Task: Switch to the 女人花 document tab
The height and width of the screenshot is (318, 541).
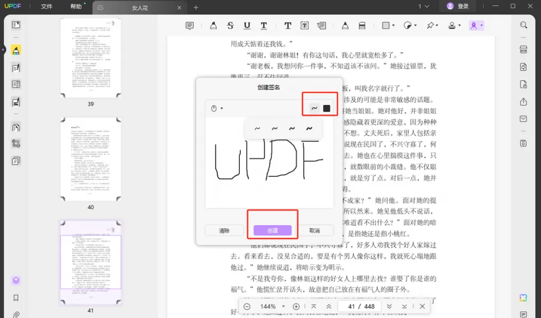Action: (x=139, y=7)
